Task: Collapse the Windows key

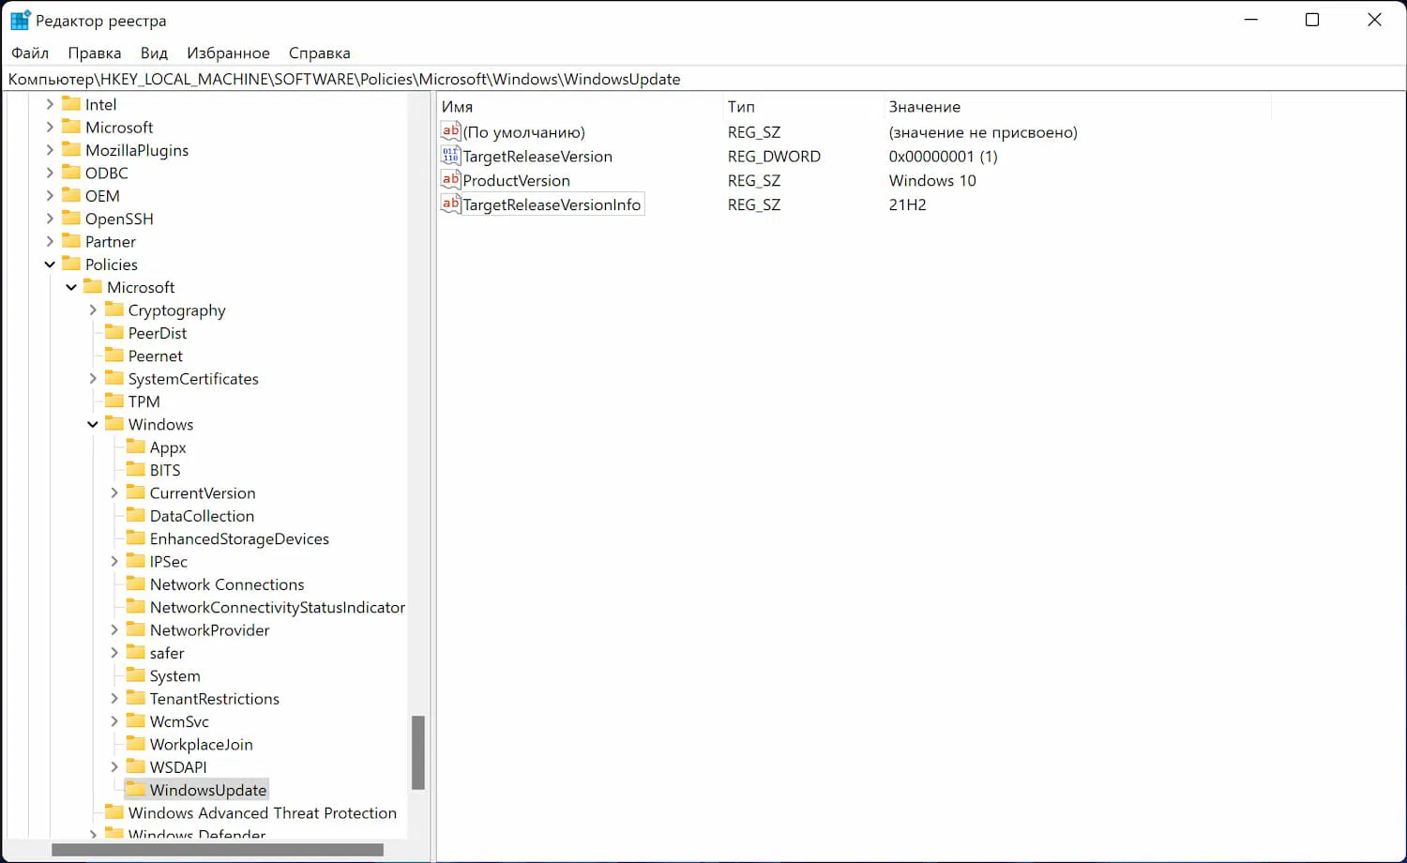Action: [93, 424]
